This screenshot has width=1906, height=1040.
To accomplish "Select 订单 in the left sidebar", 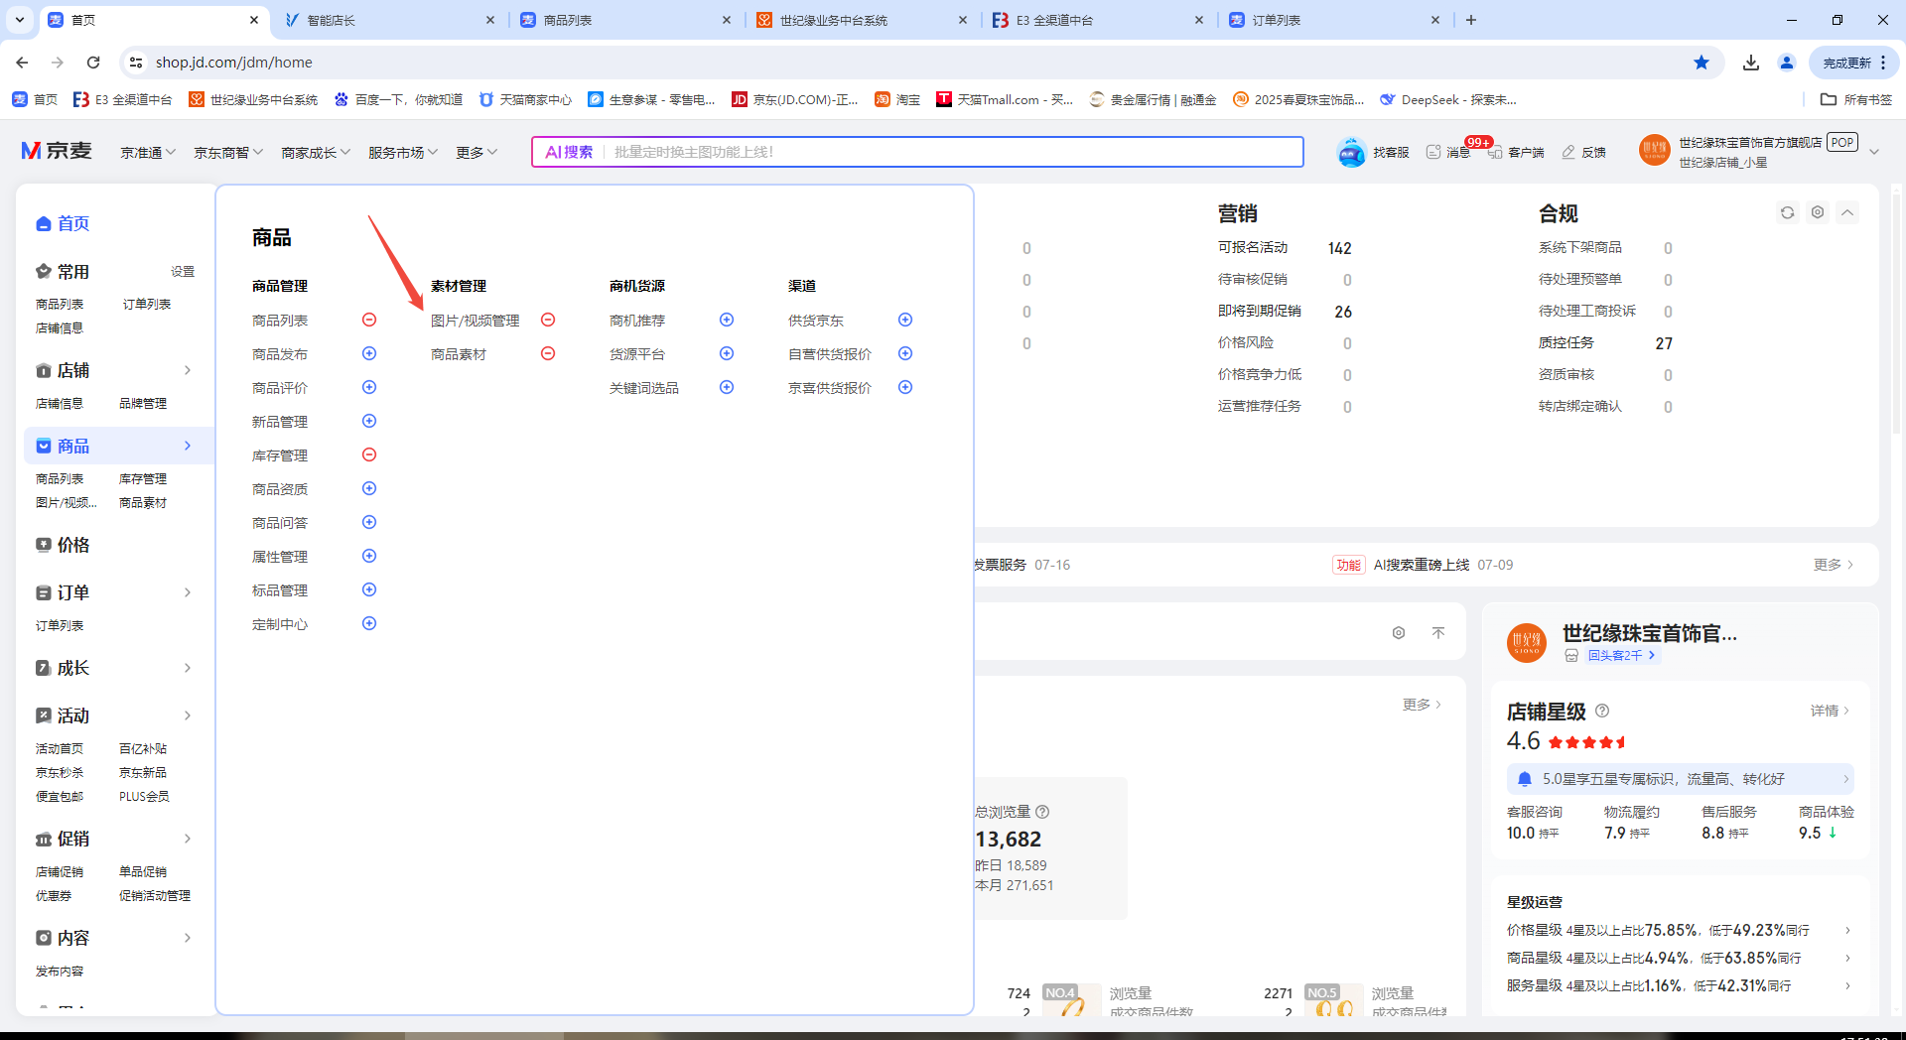I will tap(73, 592).
